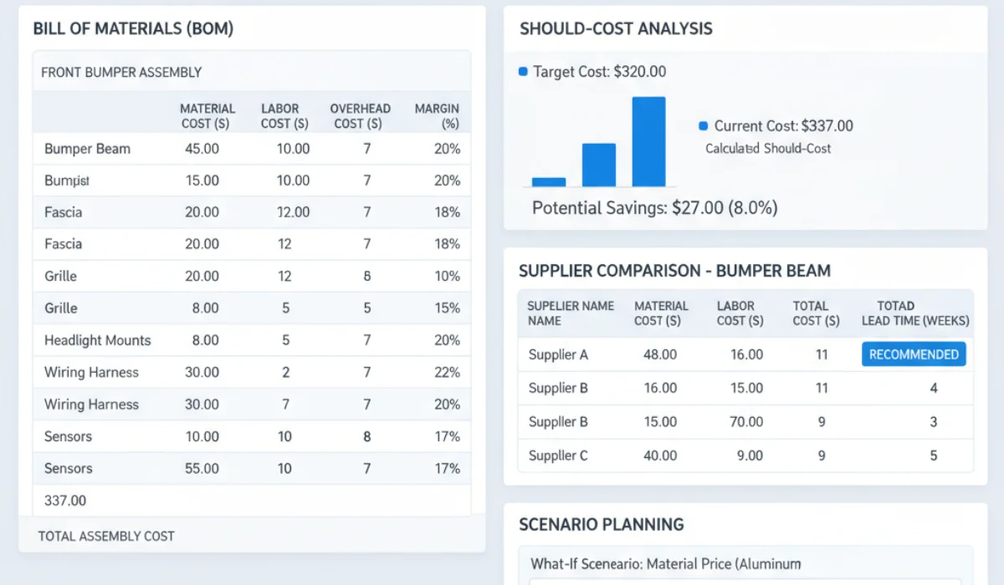Click the Current Cost: $337.00 label
Screen dimensions: 1004x585
click(784, 126)
